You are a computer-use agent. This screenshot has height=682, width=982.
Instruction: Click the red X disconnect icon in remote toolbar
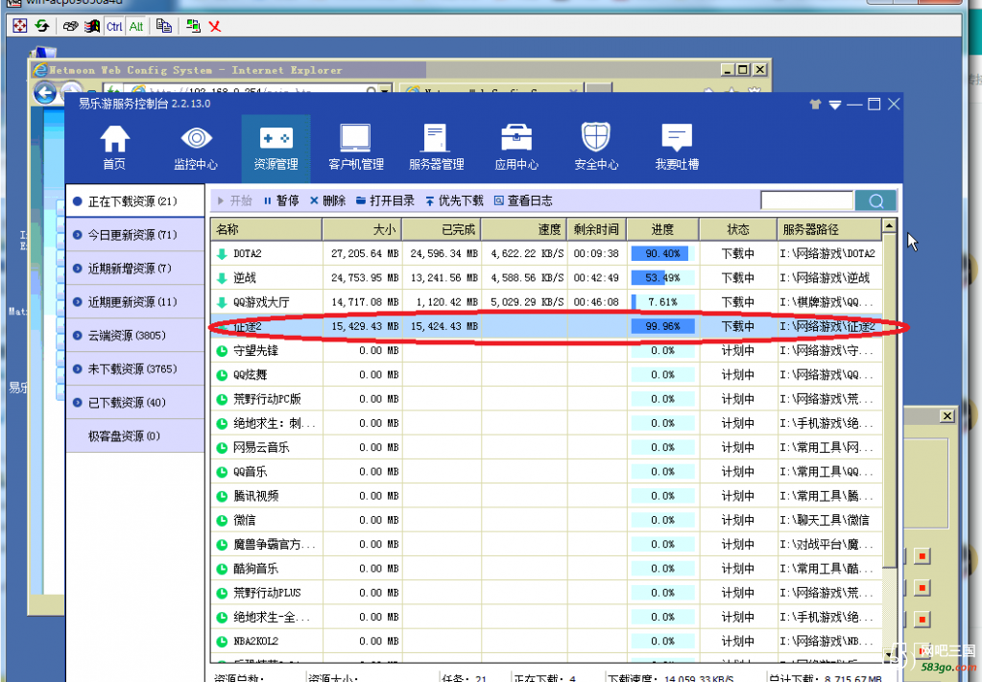pyautogui.click(x=215, y=26)
